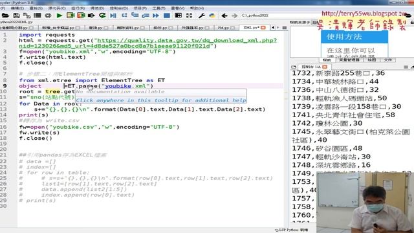Click console row '1738,輕軌漁人碼頭站,50'

coord(339,98)
